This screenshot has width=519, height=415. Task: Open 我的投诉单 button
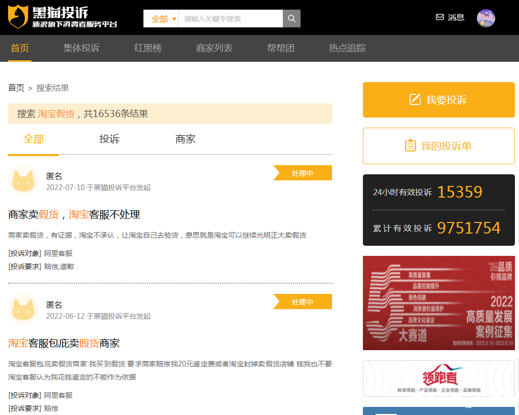click(438, 145)
